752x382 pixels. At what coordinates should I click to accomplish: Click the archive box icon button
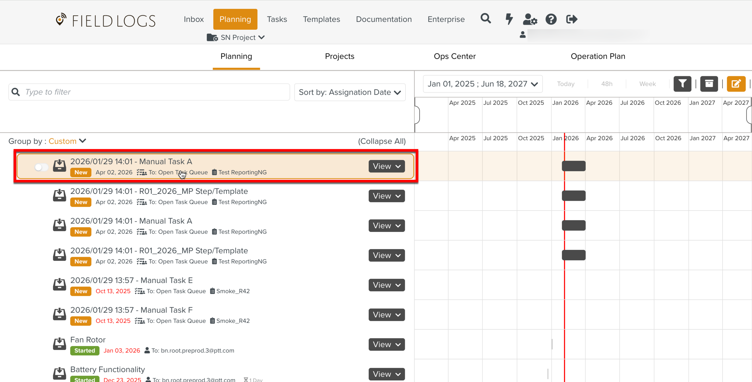709,84
